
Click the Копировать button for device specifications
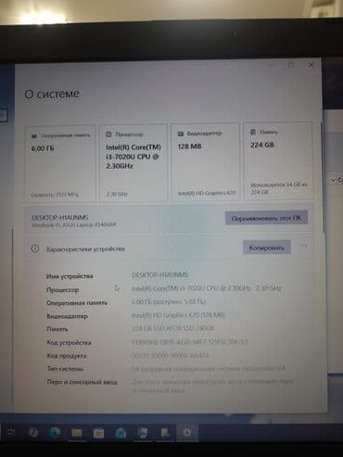click(266, 248)
